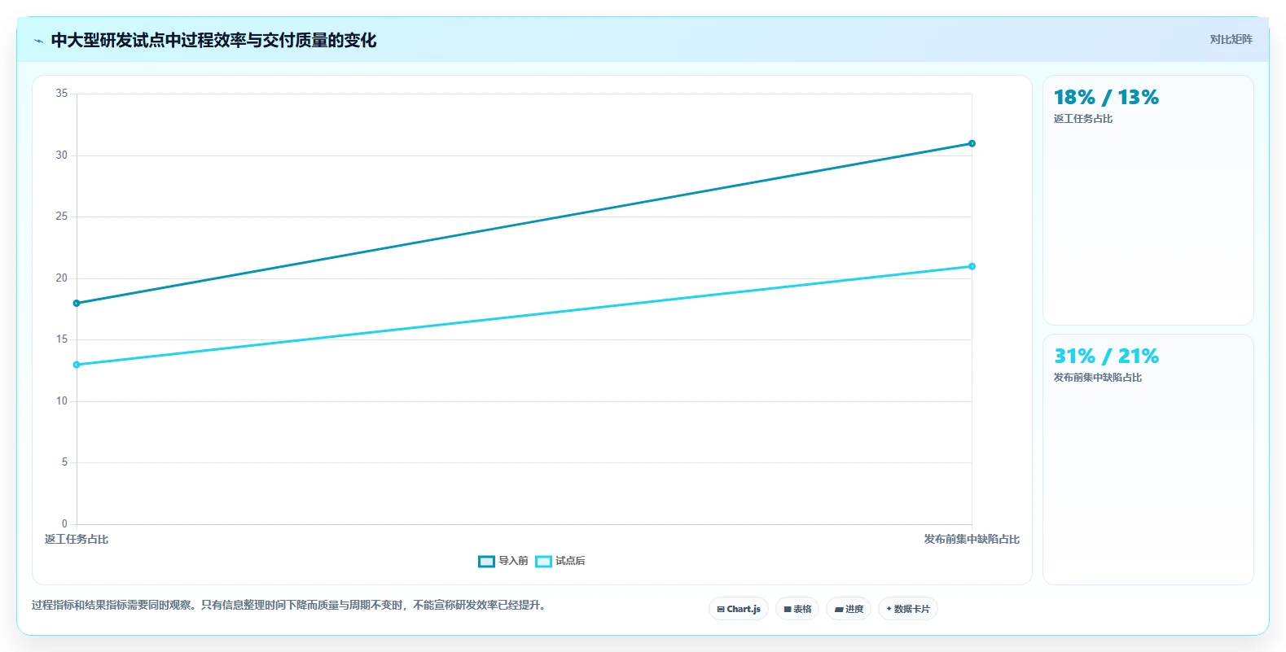
Task: Select the 数据卡片 chip
Action: click(908, 609)
